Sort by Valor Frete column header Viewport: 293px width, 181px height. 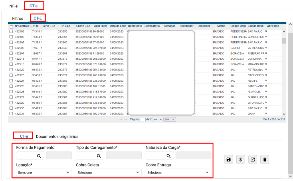click(100, 26)
